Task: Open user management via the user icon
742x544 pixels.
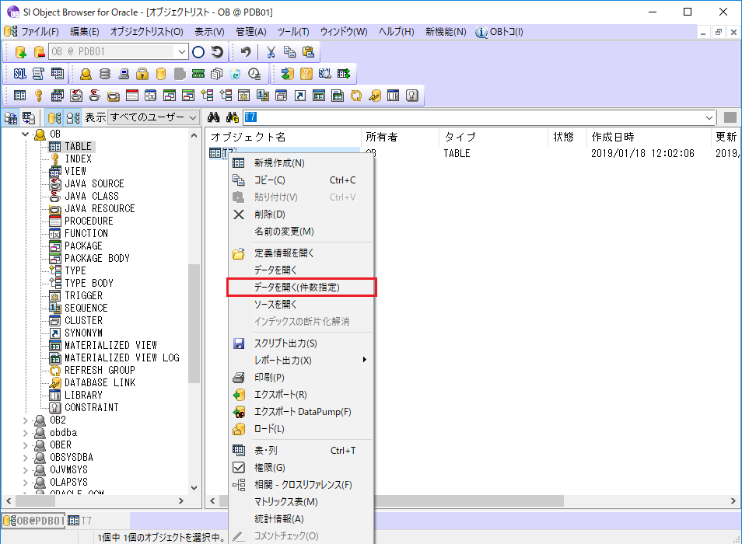Action: [86, 74]
